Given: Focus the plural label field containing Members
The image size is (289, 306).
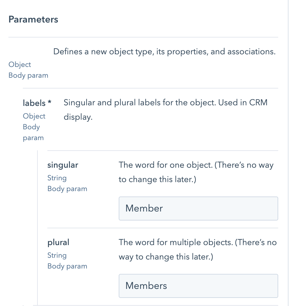Looking at the screenshot, I should [198, 286].
